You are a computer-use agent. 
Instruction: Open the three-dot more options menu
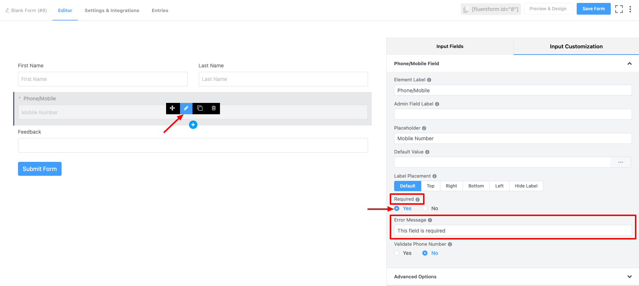tap(630, 9)
